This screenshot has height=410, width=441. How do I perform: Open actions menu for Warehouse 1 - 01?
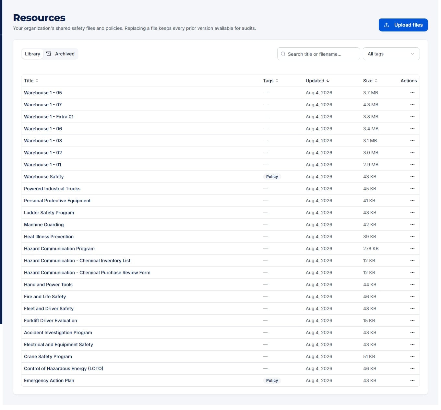[412, 165]
